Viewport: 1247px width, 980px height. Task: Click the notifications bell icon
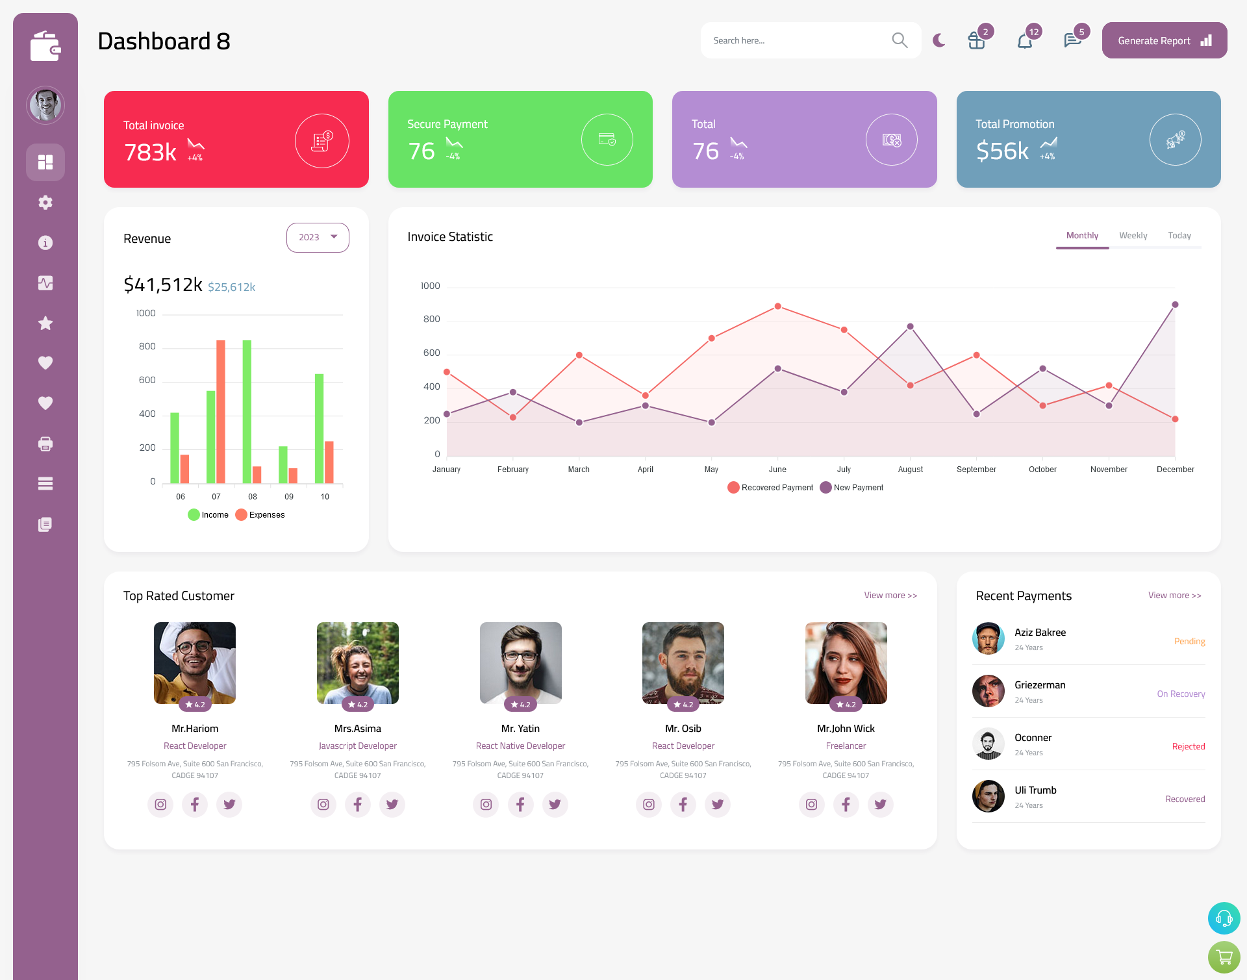pos(1026,40)
